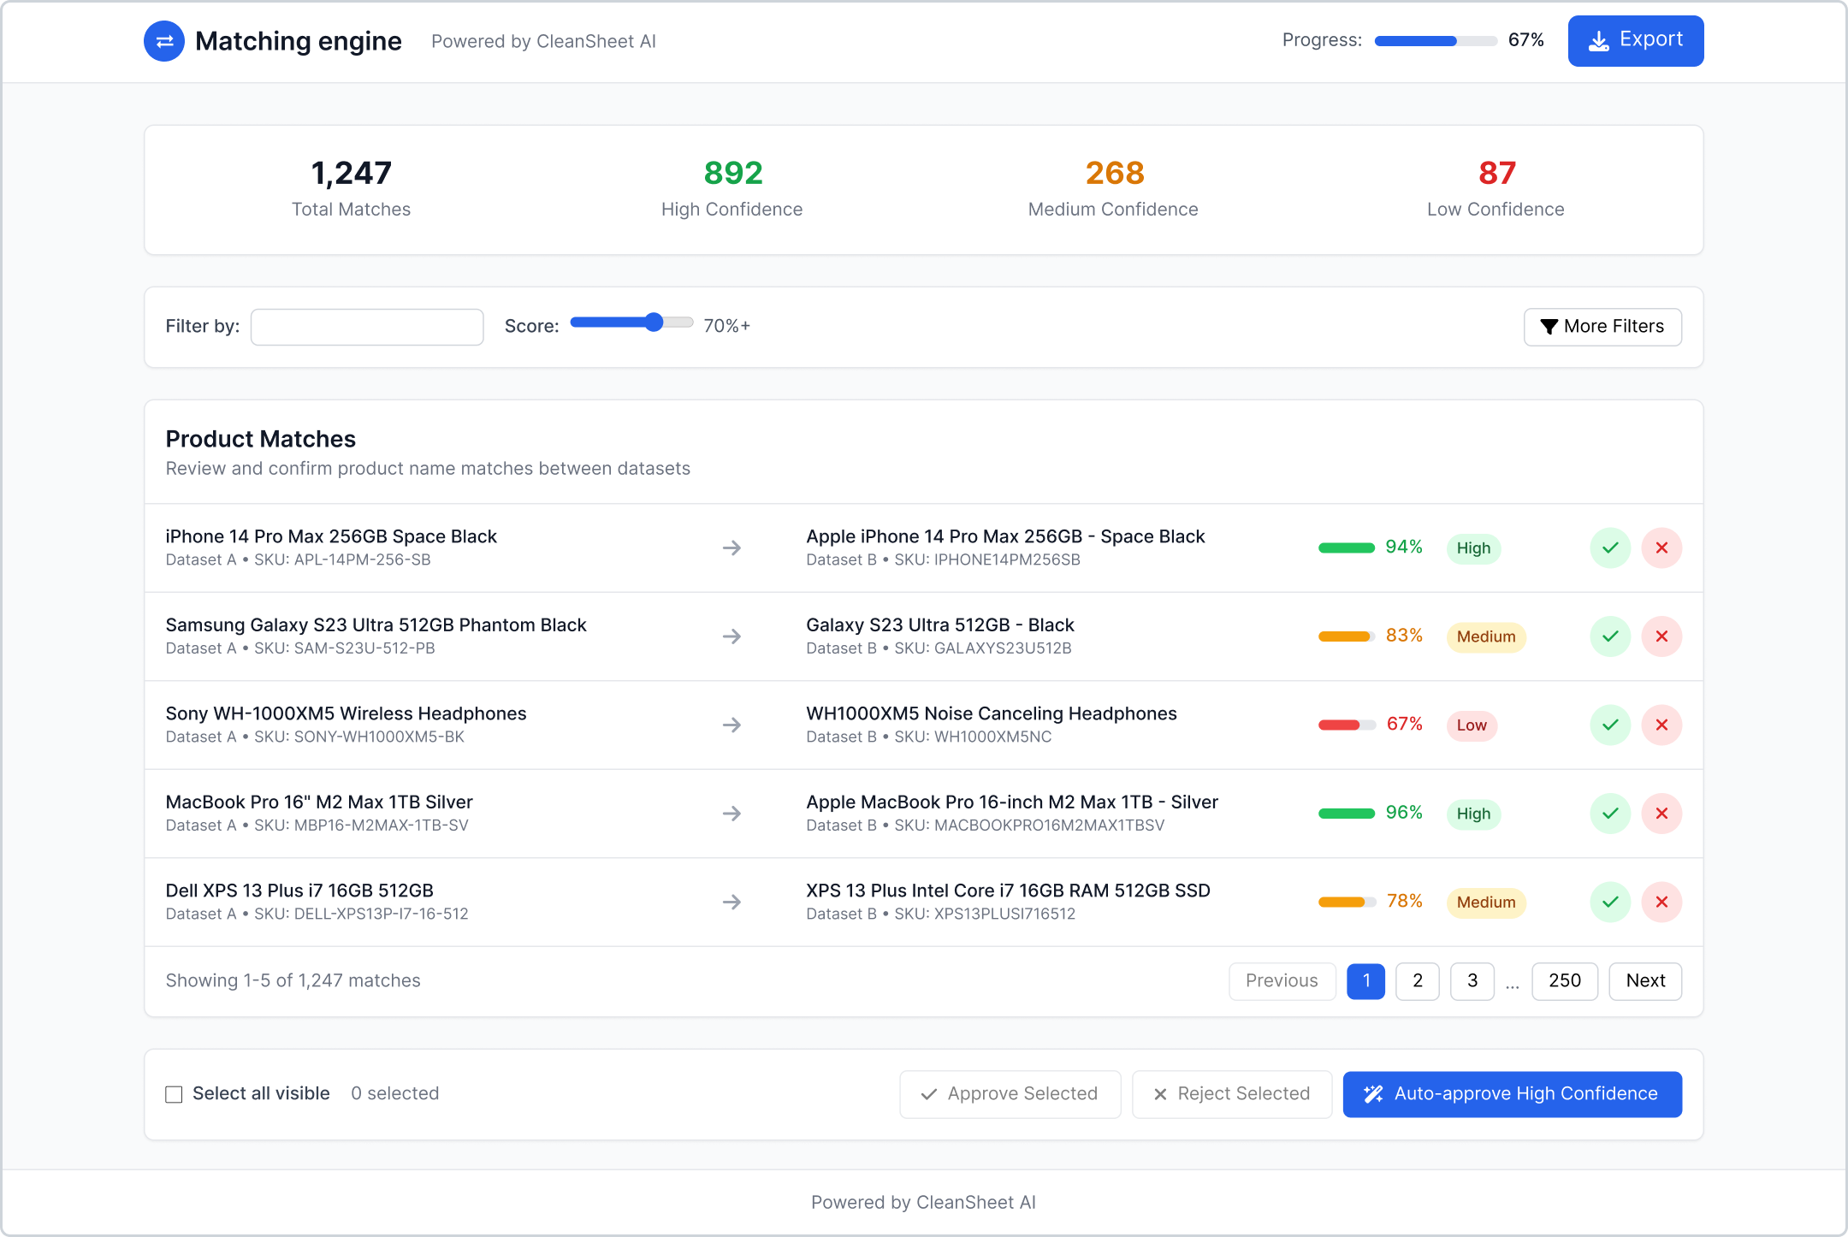This screenshot has width=1848, height=1237.
Task: Go to page 2 of matches
Action: (x=1417, y=981)
